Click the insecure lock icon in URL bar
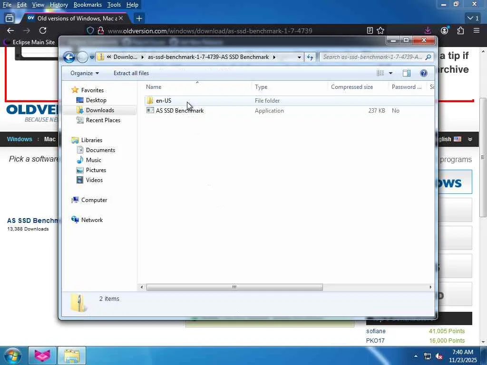Screen dimensions: 487x365 click(x=101, y=31)
